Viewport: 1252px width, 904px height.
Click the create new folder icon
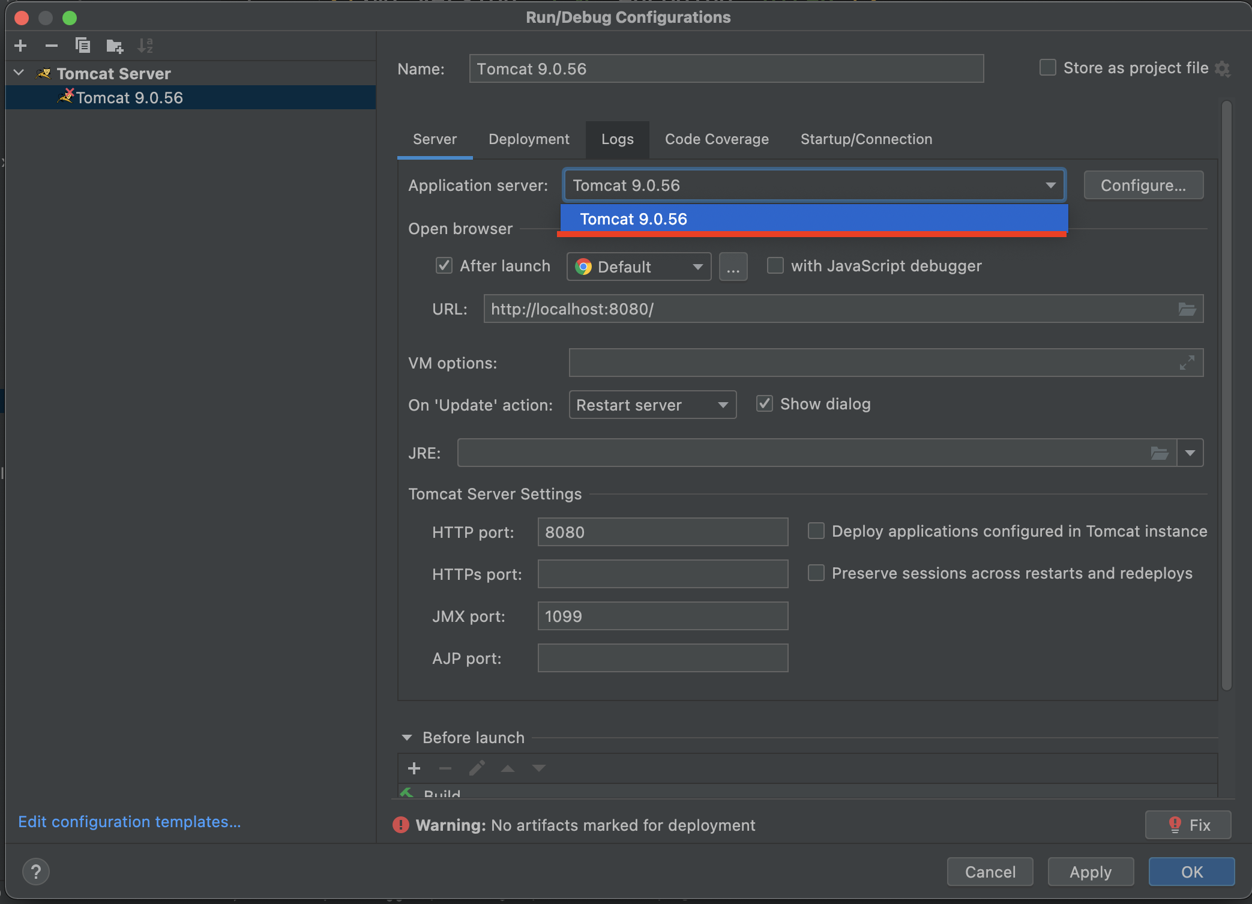(114, 46)
